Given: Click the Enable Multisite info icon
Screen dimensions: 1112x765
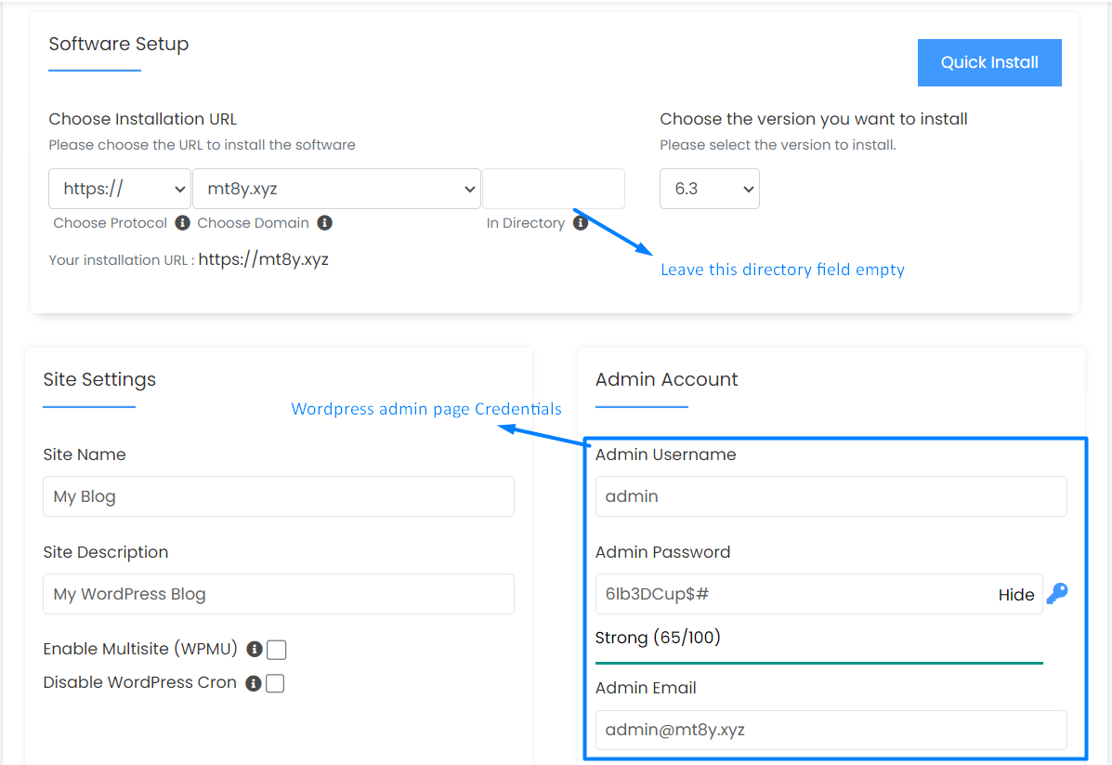Looking at the screenshot, I should [x=253, y=649].
